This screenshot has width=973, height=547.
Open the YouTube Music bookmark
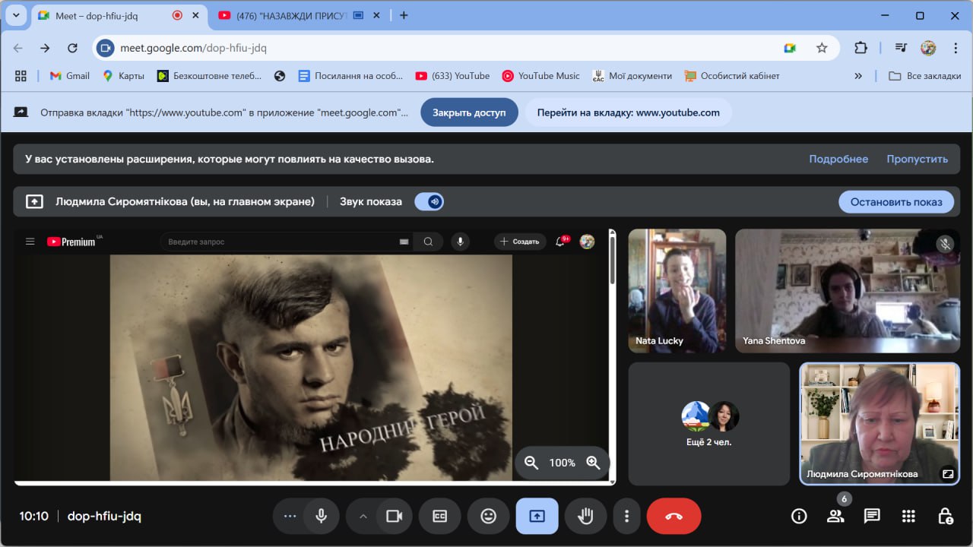click(540, 76)
